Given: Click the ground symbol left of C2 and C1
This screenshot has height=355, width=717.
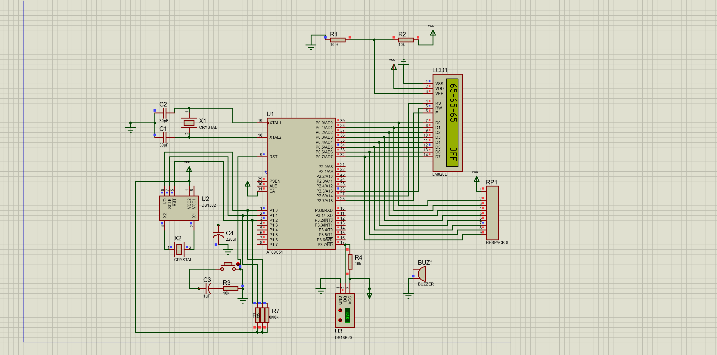Looking at the screenshot, I should click(x=130, y=130).
